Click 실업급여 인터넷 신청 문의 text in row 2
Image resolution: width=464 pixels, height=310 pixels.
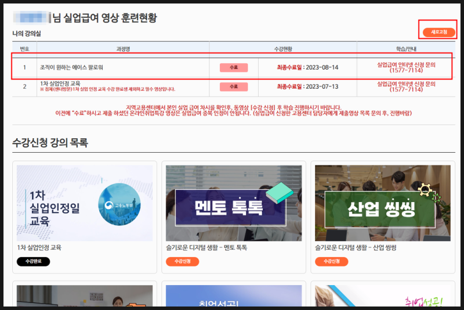[406, 84]
